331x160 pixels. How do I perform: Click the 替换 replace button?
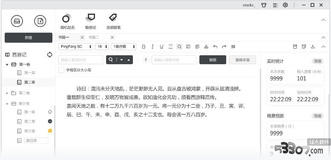pyautogui.click(x=213, y=60)
